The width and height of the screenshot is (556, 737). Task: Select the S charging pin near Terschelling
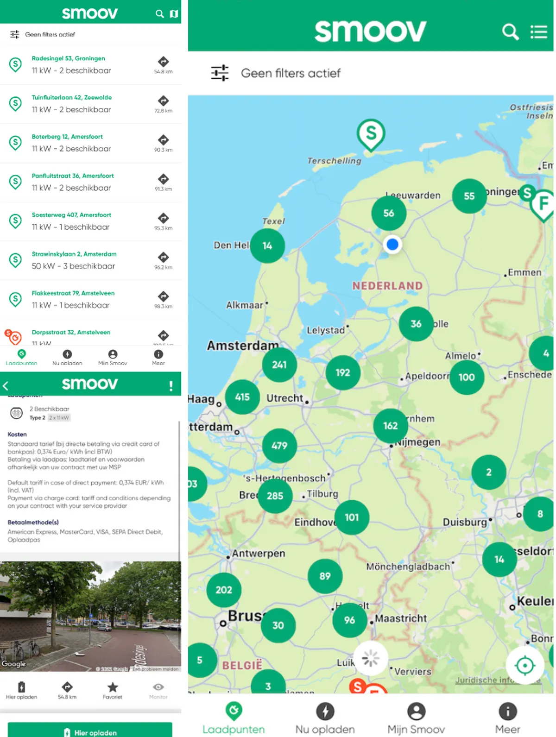(371, 135)
